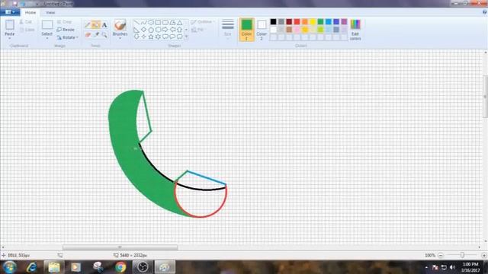Click the zoom slider handle
The image size is (488, 274).
(462, 255)
